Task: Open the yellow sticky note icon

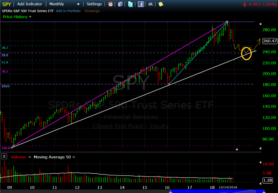Action: pos(161,4)
